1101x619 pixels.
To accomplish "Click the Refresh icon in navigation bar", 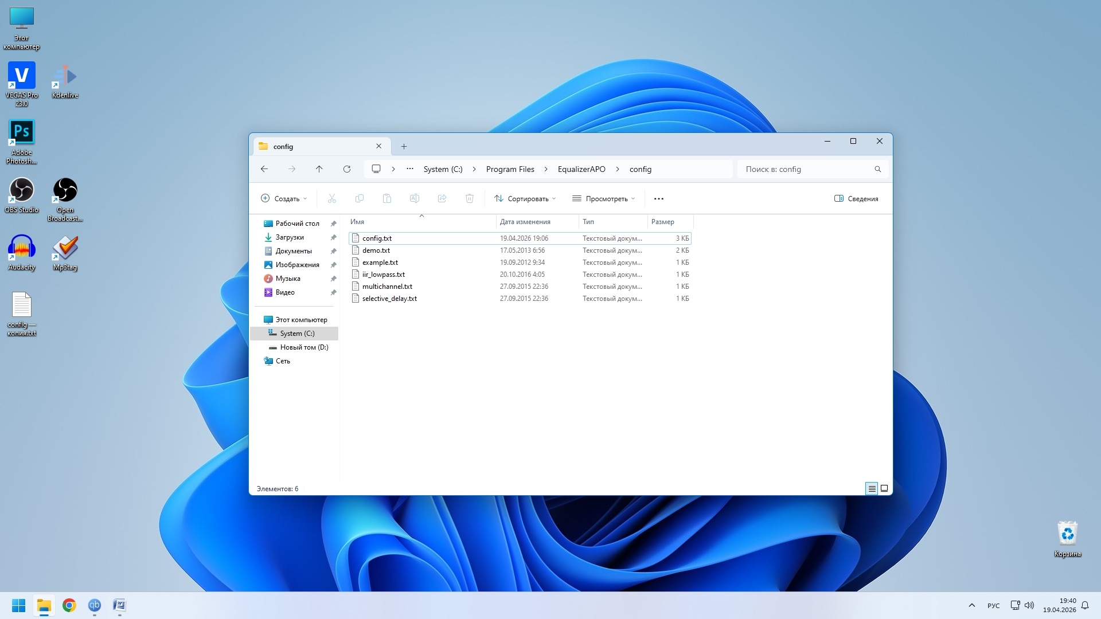I will (x=346, y=169).
